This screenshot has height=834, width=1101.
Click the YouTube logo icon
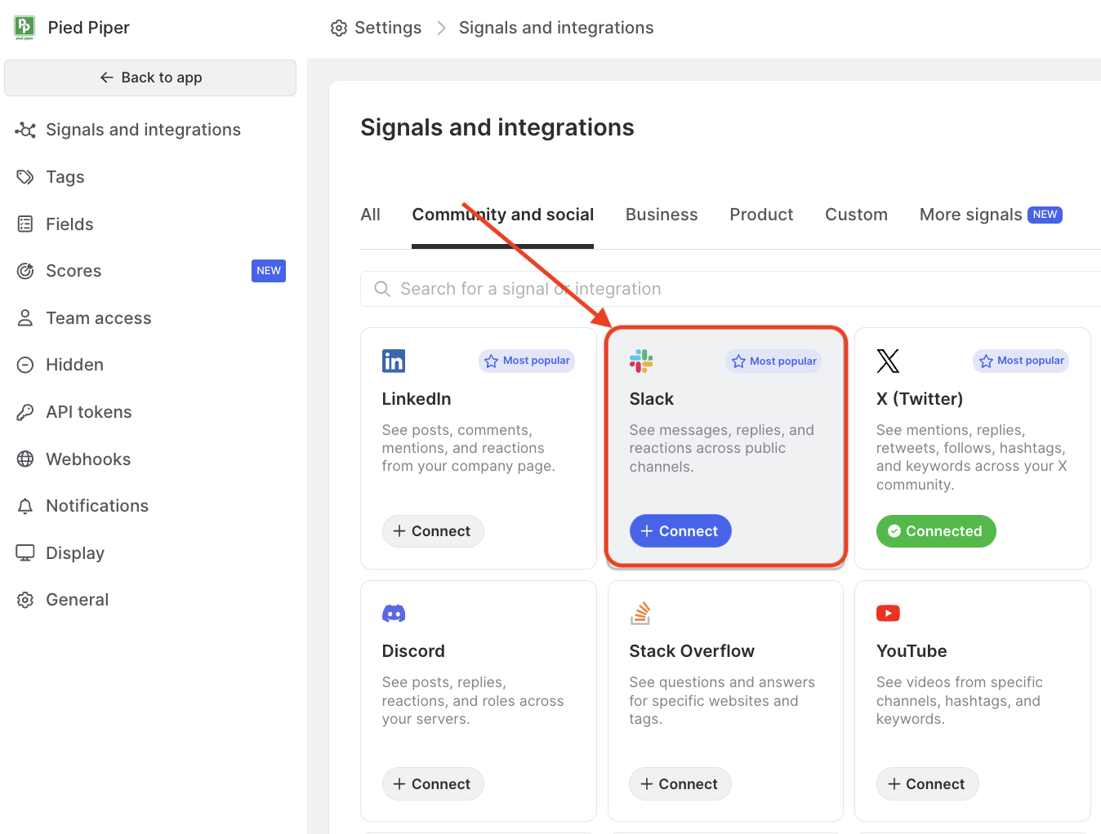click(x=888, y=614)
